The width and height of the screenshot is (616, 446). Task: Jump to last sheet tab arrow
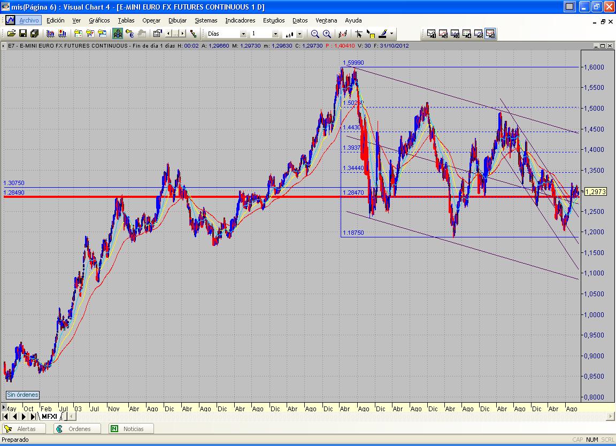point(33,416)
